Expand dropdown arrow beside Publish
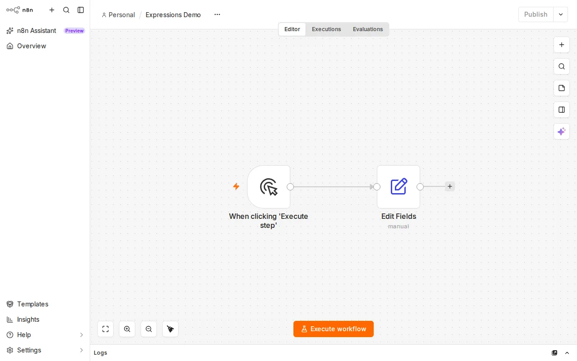Image resolution: width=577 pixels, height=361 pixels. (561, 14)
